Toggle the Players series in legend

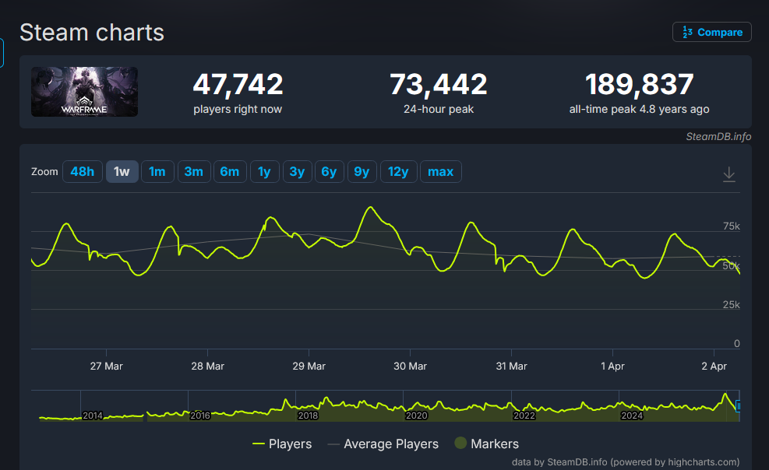pos(282,444)
